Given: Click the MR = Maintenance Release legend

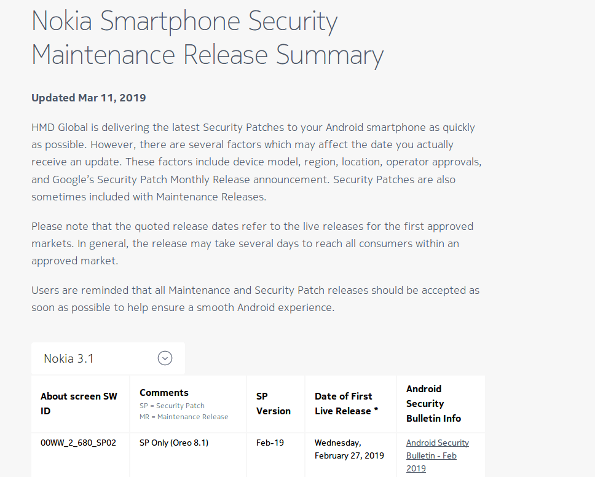Looking at the screenshot, I should tap(184, 417).
